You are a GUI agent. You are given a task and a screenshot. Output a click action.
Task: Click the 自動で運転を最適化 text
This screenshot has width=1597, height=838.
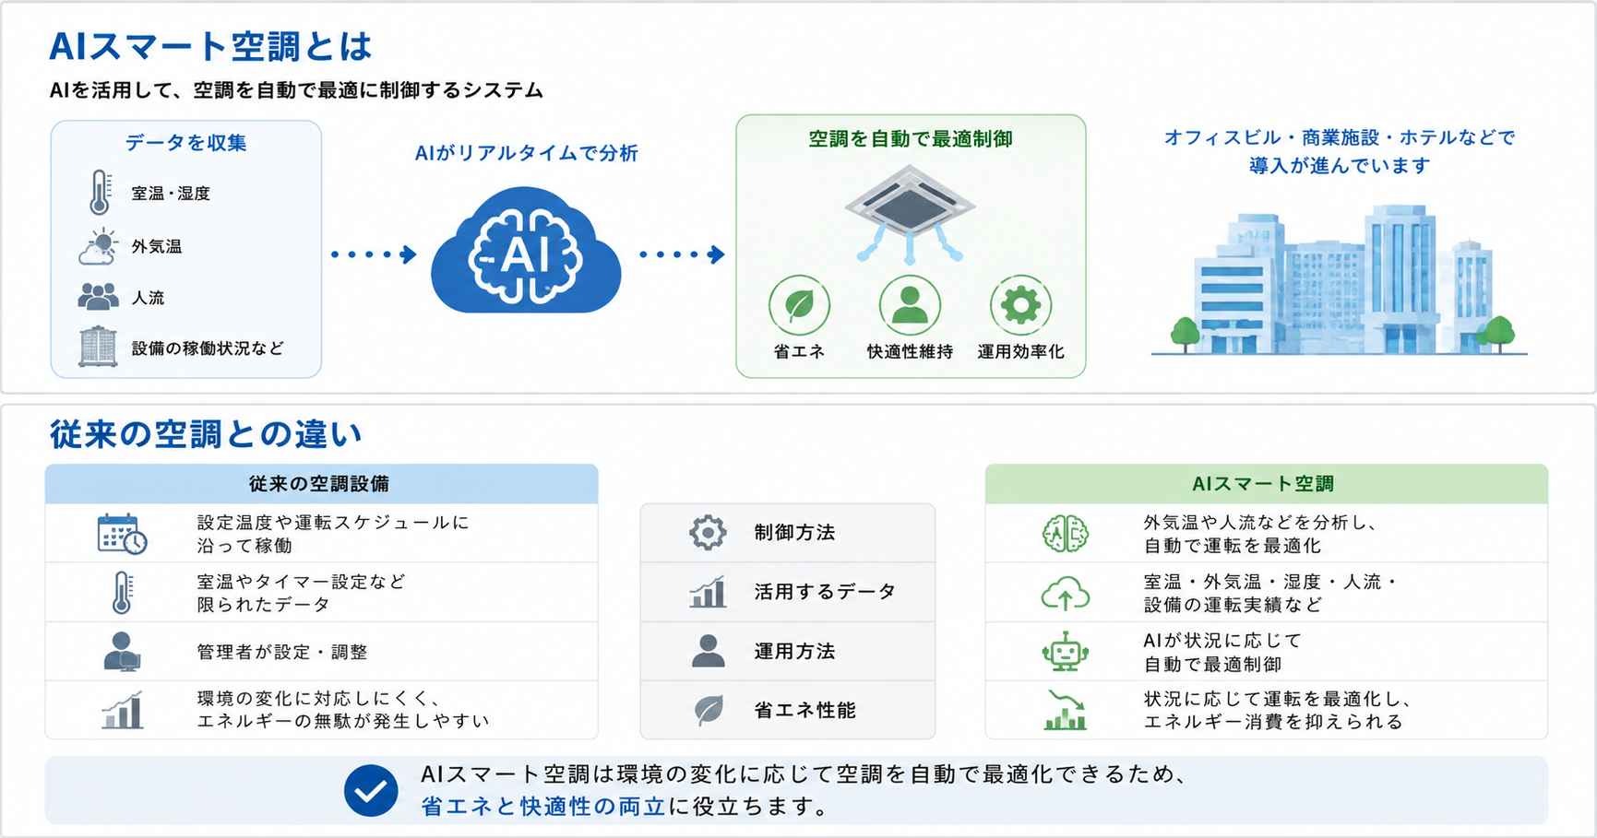(1233, 546)
